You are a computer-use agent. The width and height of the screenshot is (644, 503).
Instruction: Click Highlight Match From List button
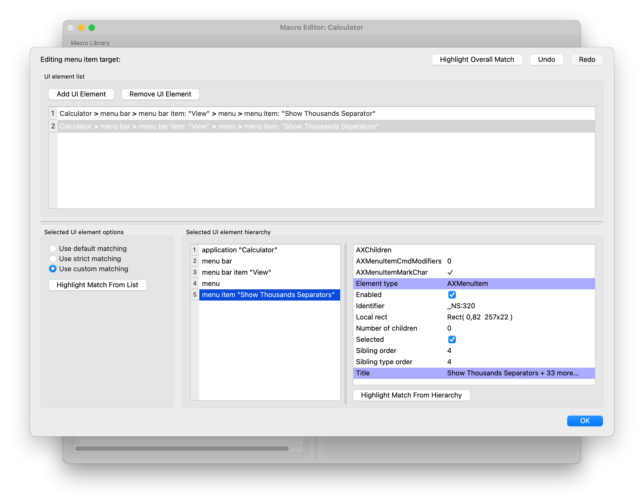pyautogui.click(x=97, y=285)
